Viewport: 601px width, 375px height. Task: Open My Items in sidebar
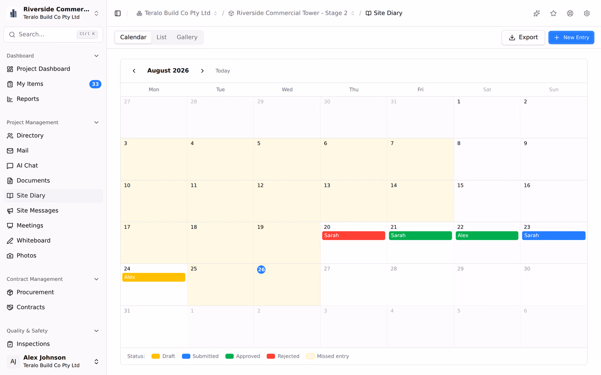pyautogui.click(x=53, y=84)
